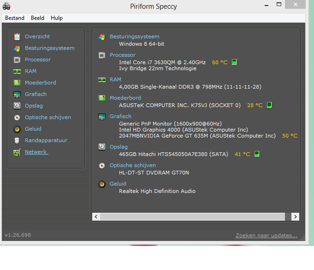This screenshot has width=314, height=270.
Task: Show RAM details from the sidebar
Action: [30, 71]
